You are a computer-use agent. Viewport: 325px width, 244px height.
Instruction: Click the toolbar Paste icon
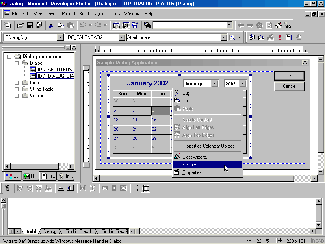[71, 25]
